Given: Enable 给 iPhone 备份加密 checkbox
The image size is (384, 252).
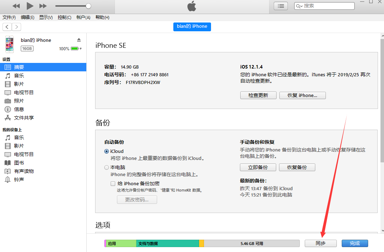Looking at the screenshot, I should pos(113,183).
